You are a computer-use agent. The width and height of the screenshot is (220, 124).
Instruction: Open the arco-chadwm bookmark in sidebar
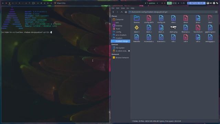pyautogui.click(x=121, y=35)
